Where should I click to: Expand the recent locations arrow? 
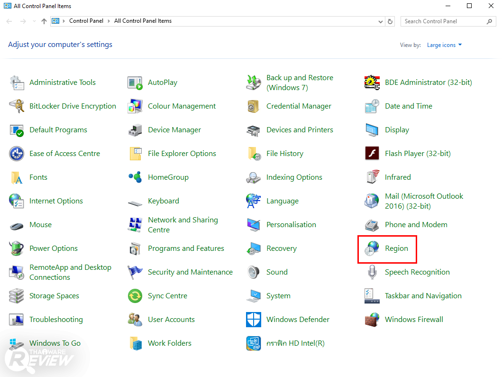point(34,21)
